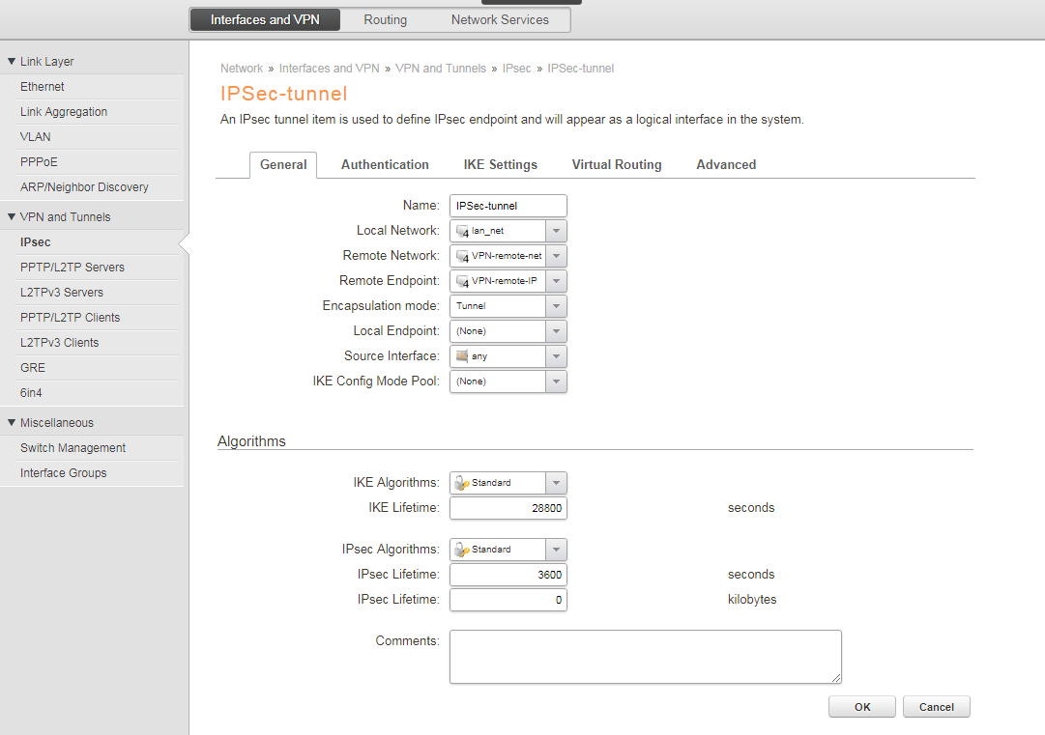Select PPTP/L2TP Servers in the sidebar

(x=73, y=268)
